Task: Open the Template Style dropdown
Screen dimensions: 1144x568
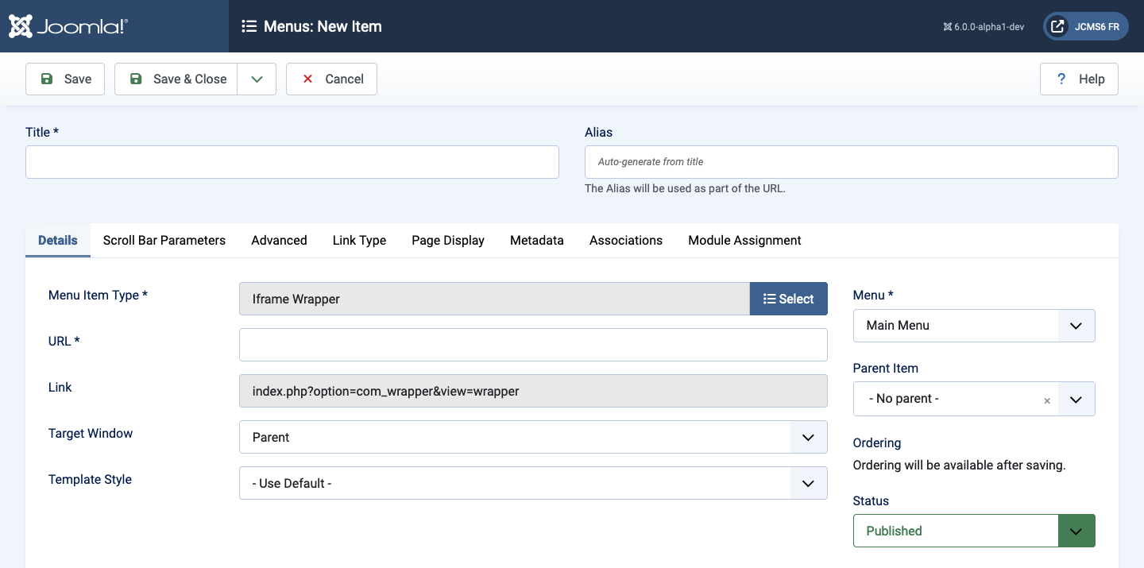Action: pyautogui.click(x=533, y=483)
